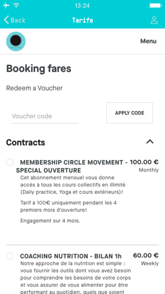Click the Contracts heading
The width and height of the screenshot is (165, 294).
(26, 142)
